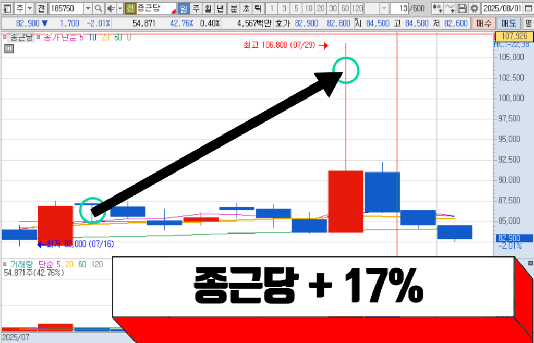Switch to 틱 tick chart
The width and height of the screenshot is (534, 343).
tap(258, 8)
